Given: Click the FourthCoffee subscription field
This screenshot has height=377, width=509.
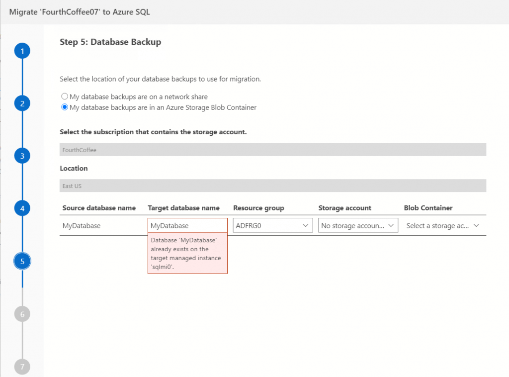Looking at the screenshot, I should click(x=272, y=150).
